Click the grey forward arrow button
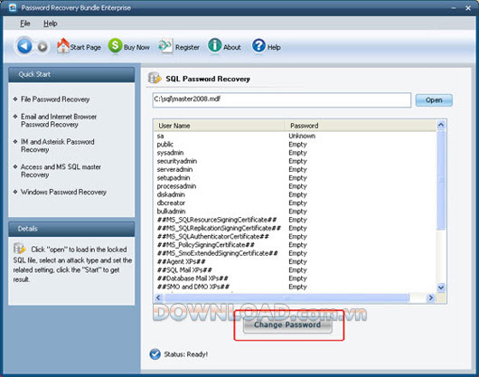 (42, 47)
